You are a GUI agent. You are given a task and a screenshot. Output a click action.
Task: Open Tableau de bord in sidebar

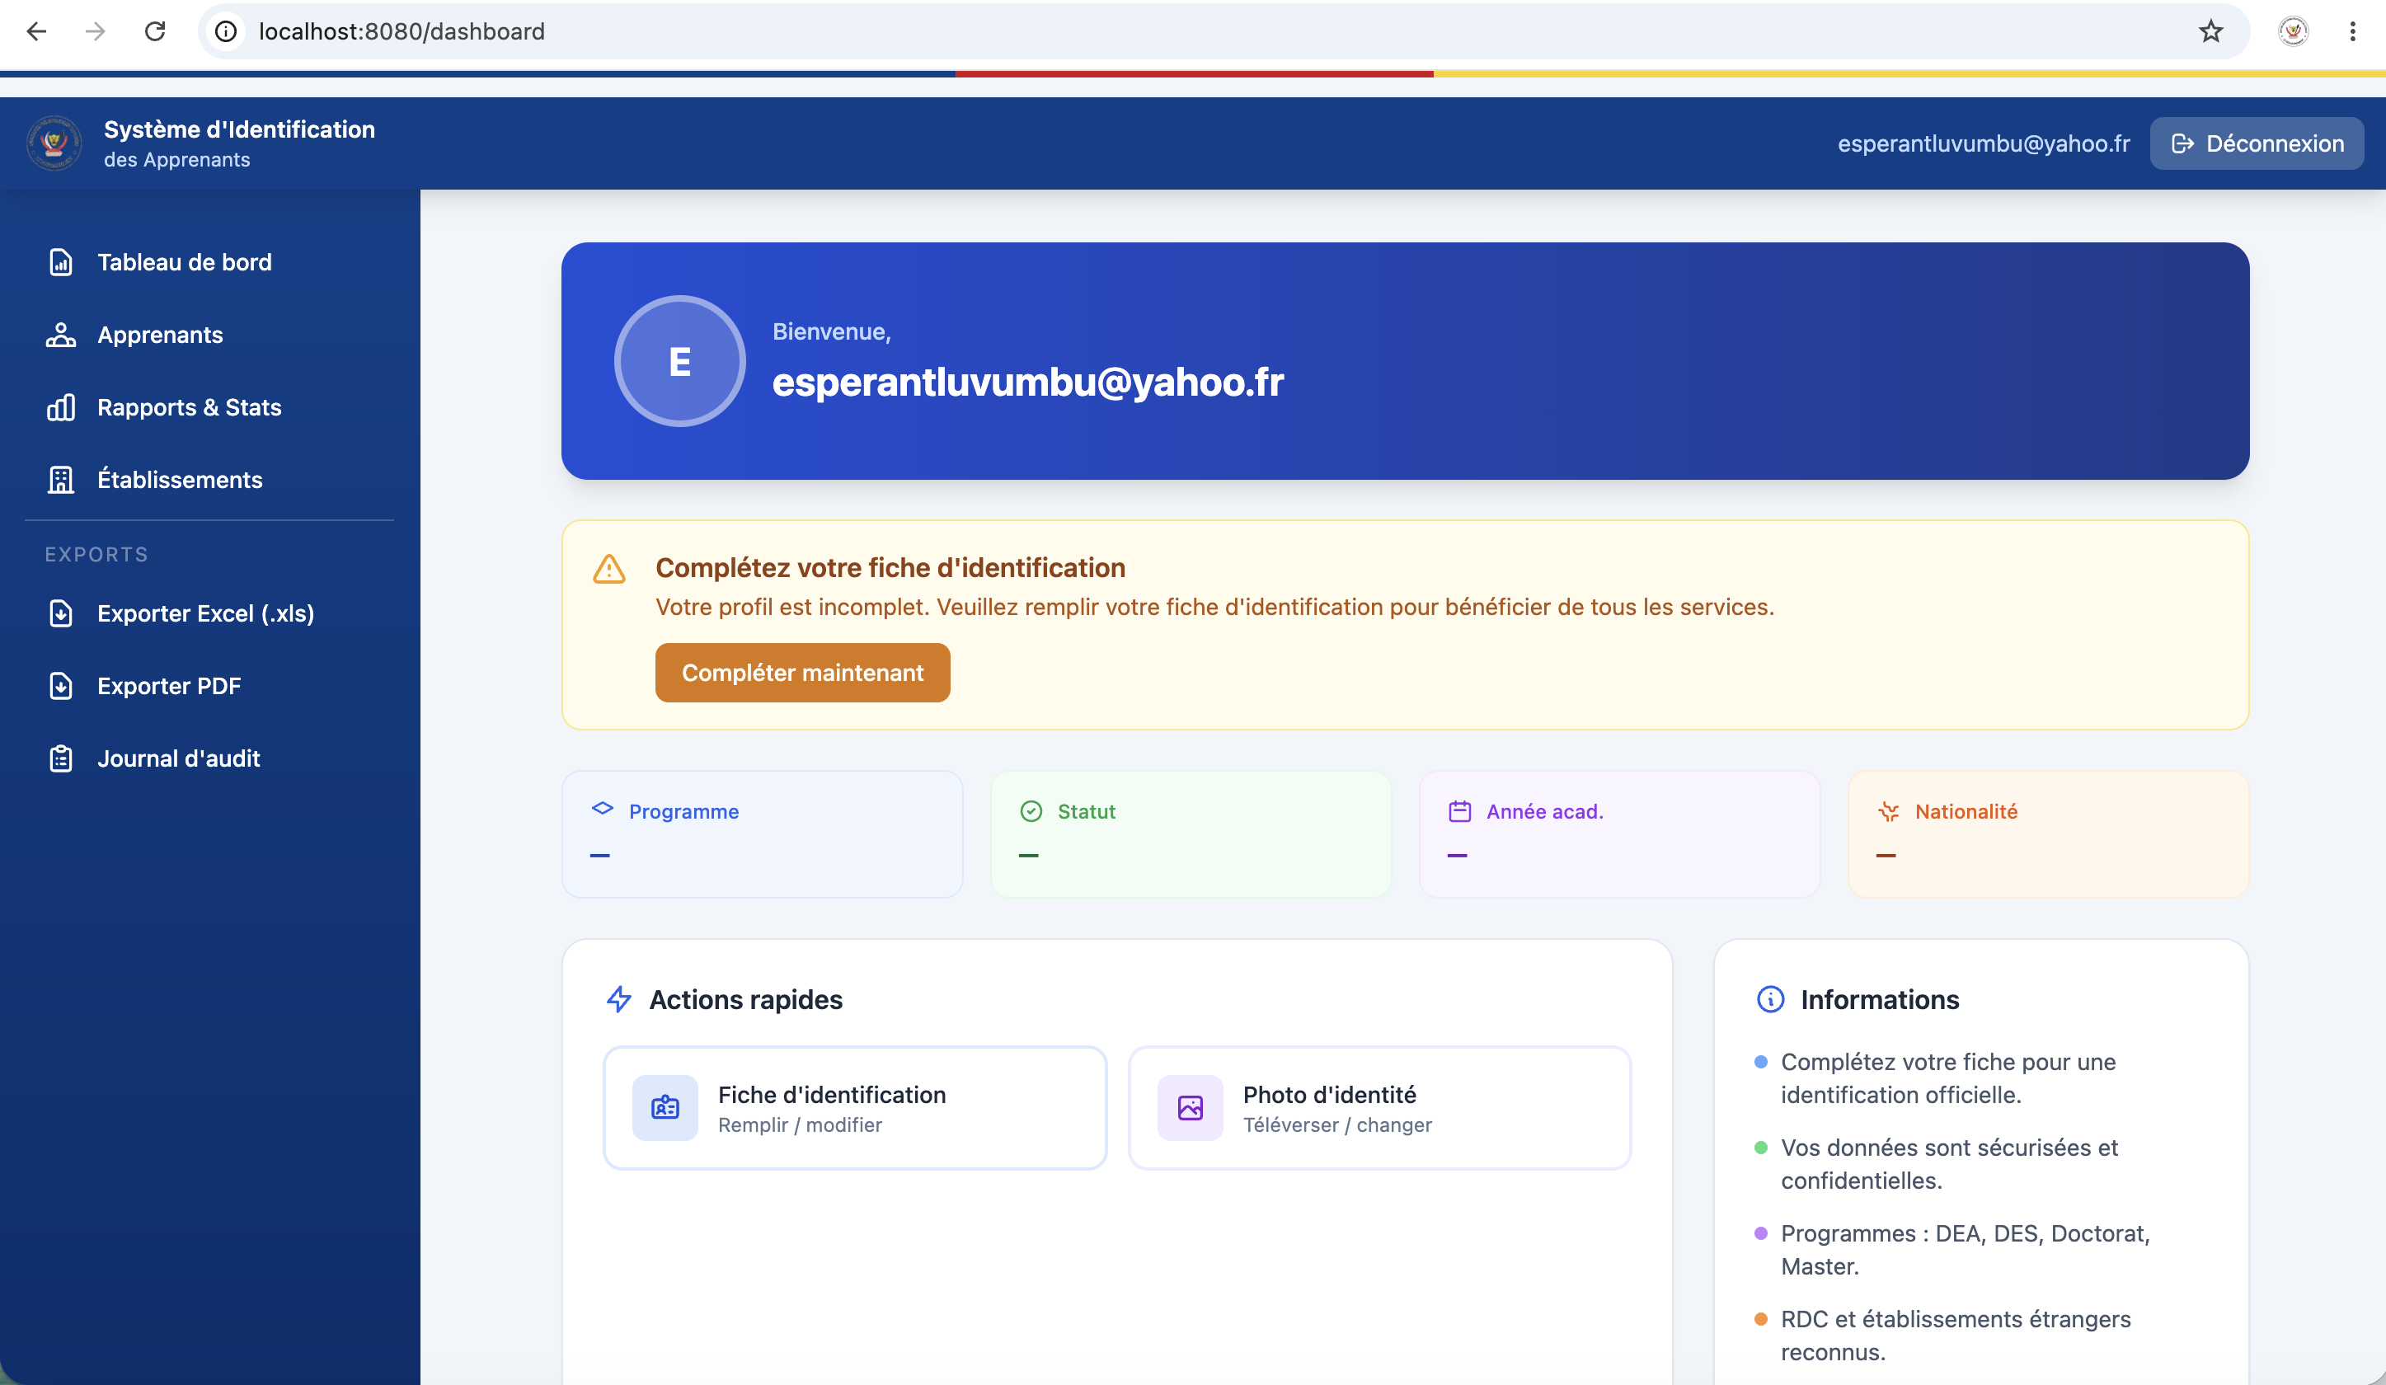coord(210,262)
